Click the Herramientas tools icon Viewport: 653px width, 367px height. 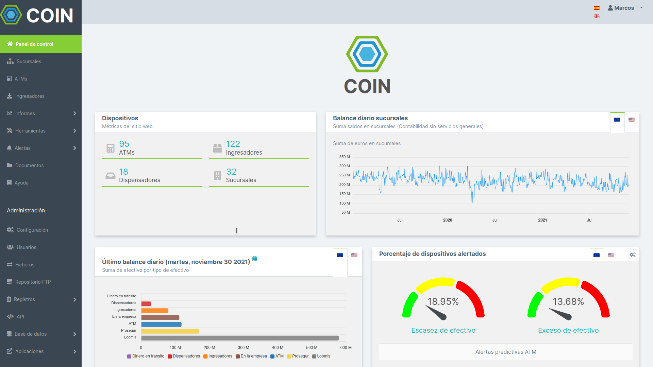tap(10, 130)
